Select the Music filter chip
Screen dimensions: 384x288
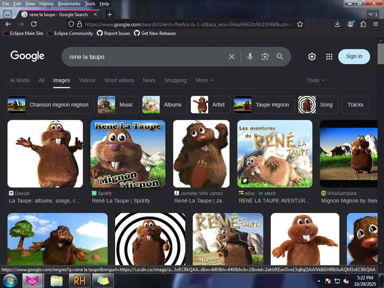click(x=118, y=105)
